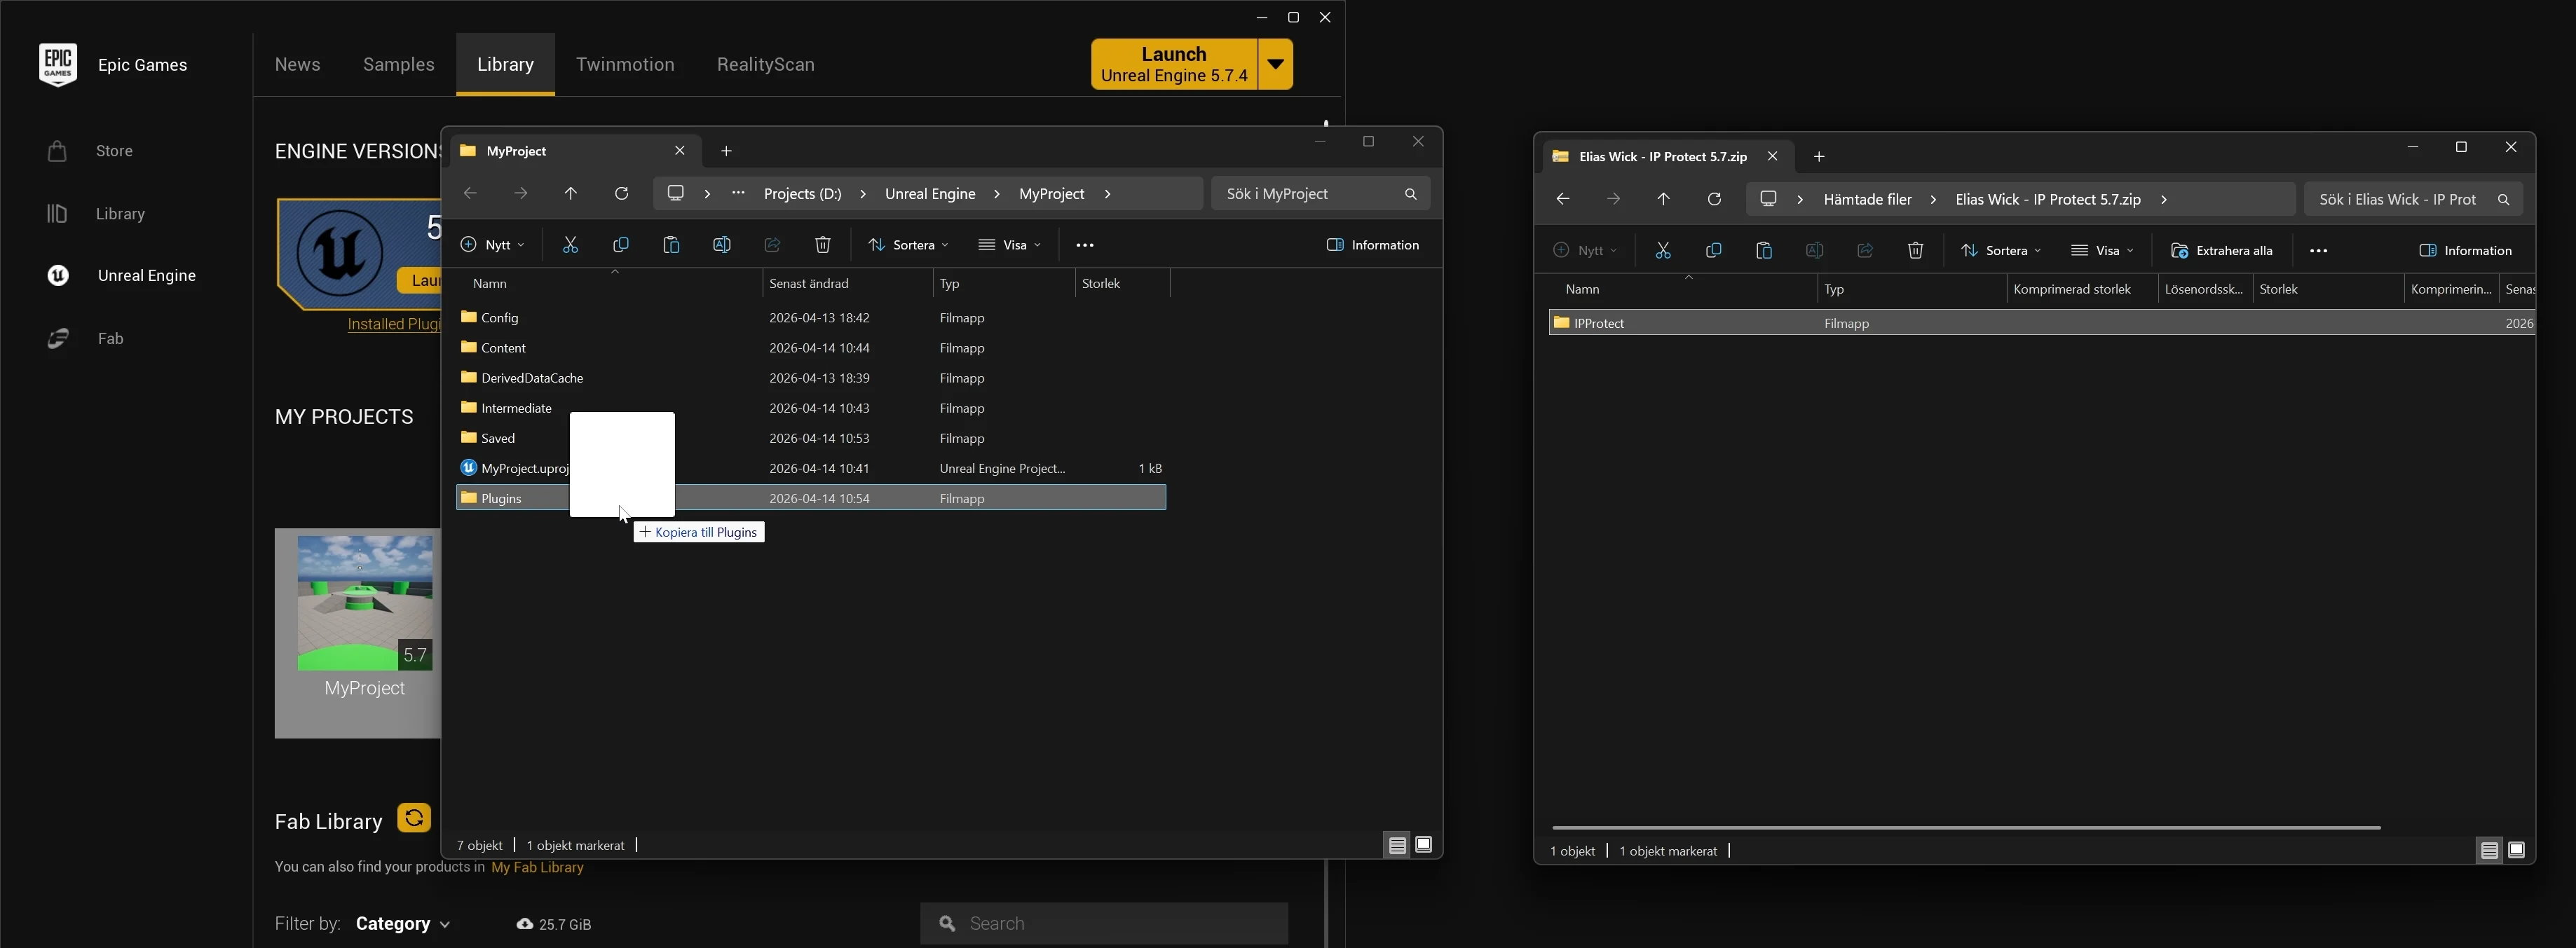
Task: Go back in the zip window
Action: coord(1563,200)
